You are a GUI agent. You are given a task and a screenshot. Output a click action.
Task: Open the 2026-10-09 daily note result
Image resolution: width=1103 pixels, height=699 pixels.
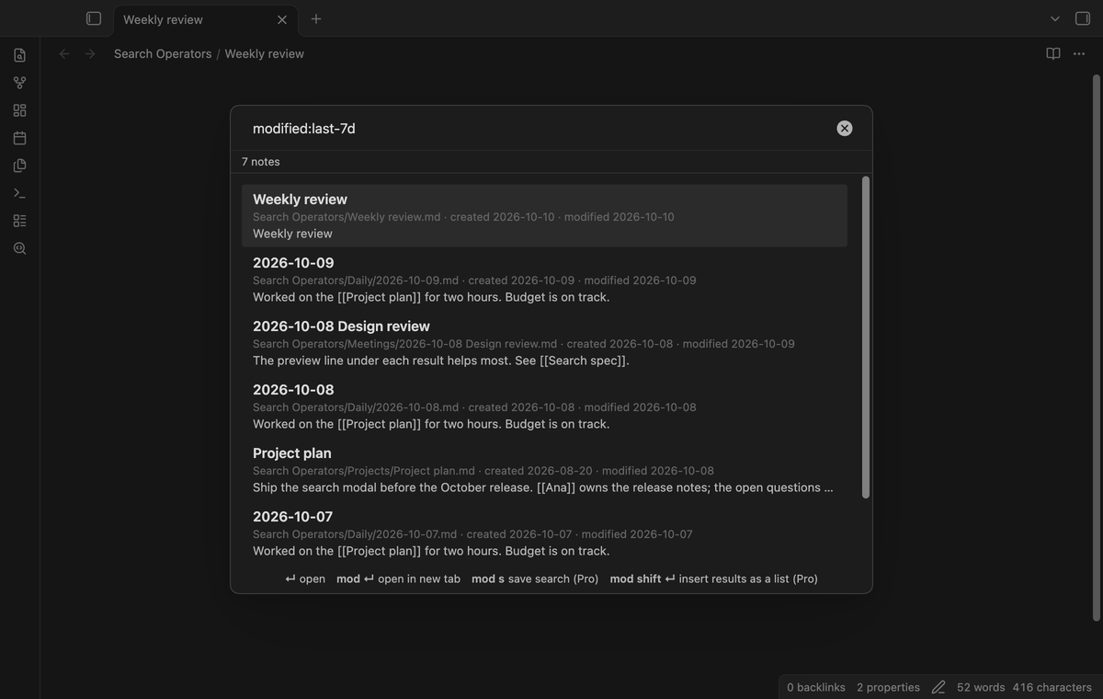pyautogui.click(x=544, y=279)
